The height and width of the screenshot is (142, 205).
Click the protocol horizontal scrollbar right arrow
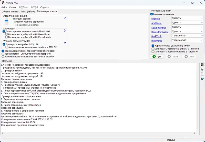195,133
